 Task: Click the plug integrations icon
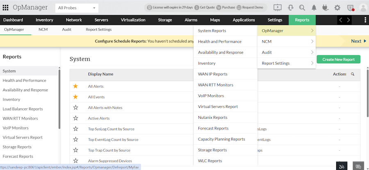(325, 7)
